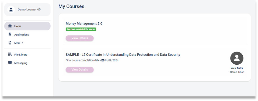Image resolution: width=258 pixels, height=101 pixels.
Task: Click the Applications document icon
Action: [10, 34]
